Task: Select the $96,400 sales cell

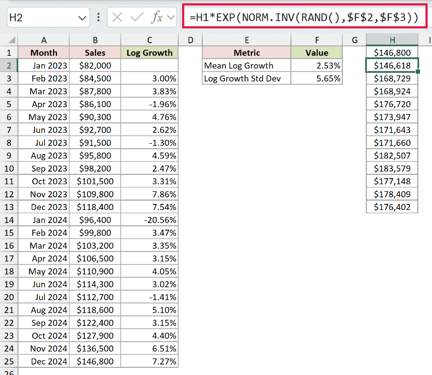Action: click(x=95, y=220)
